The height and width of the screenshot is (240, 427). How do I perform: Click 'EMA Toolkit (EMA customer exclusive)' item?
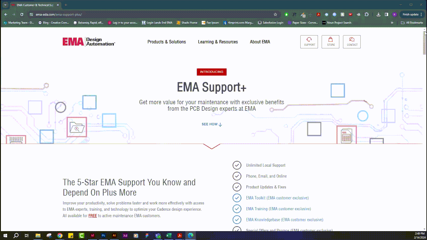coord(271,198)
